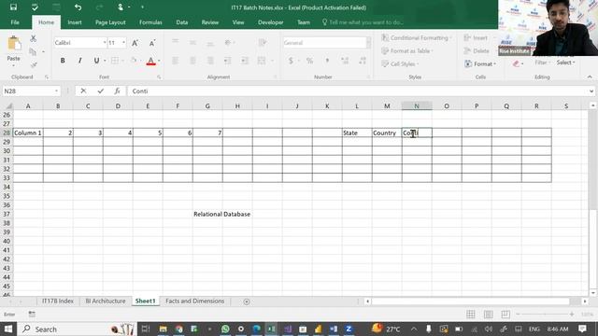Copy the selection with the Copy icon
The image size is (598, 336).
[34, 51]
